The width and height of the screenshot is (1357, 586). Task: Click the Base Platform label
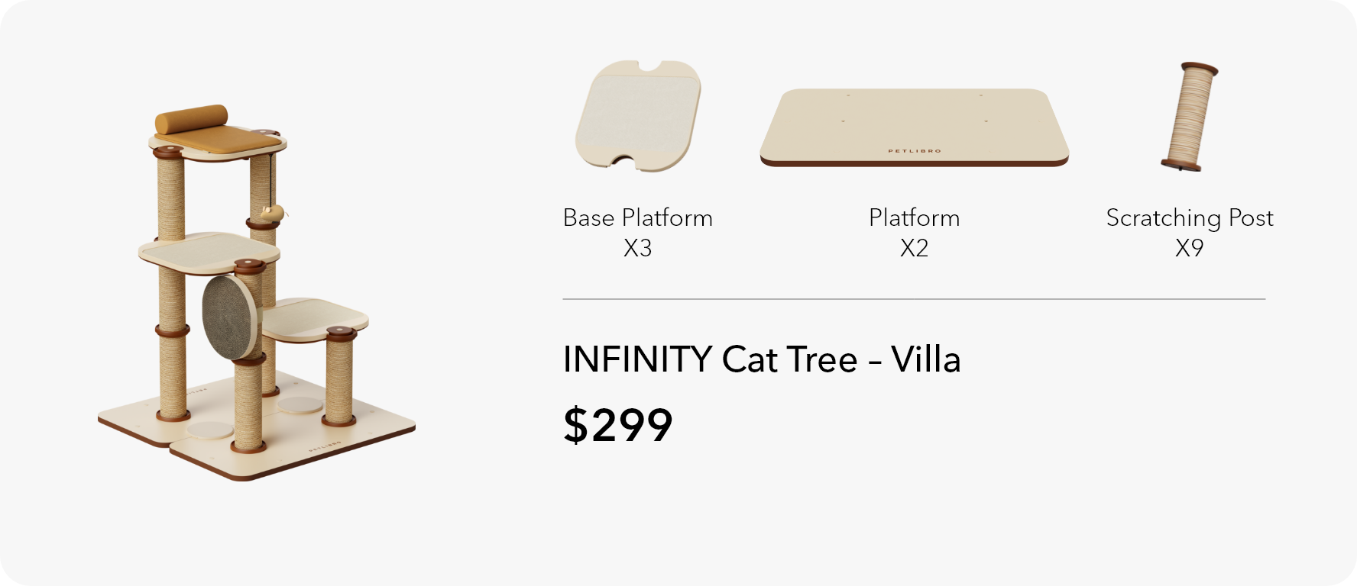[638, 217]
